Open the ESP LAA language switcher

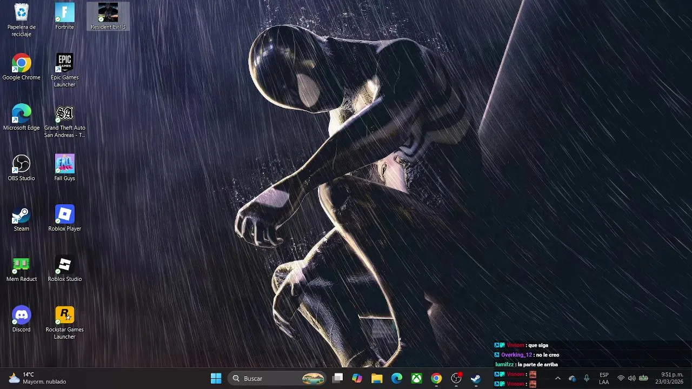(x=604, y=378)
